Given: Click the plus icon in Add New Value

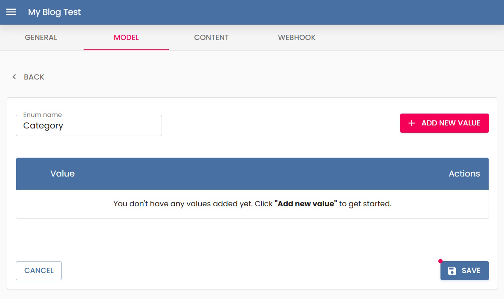Looking at the screenshot, I should [411, 123].
